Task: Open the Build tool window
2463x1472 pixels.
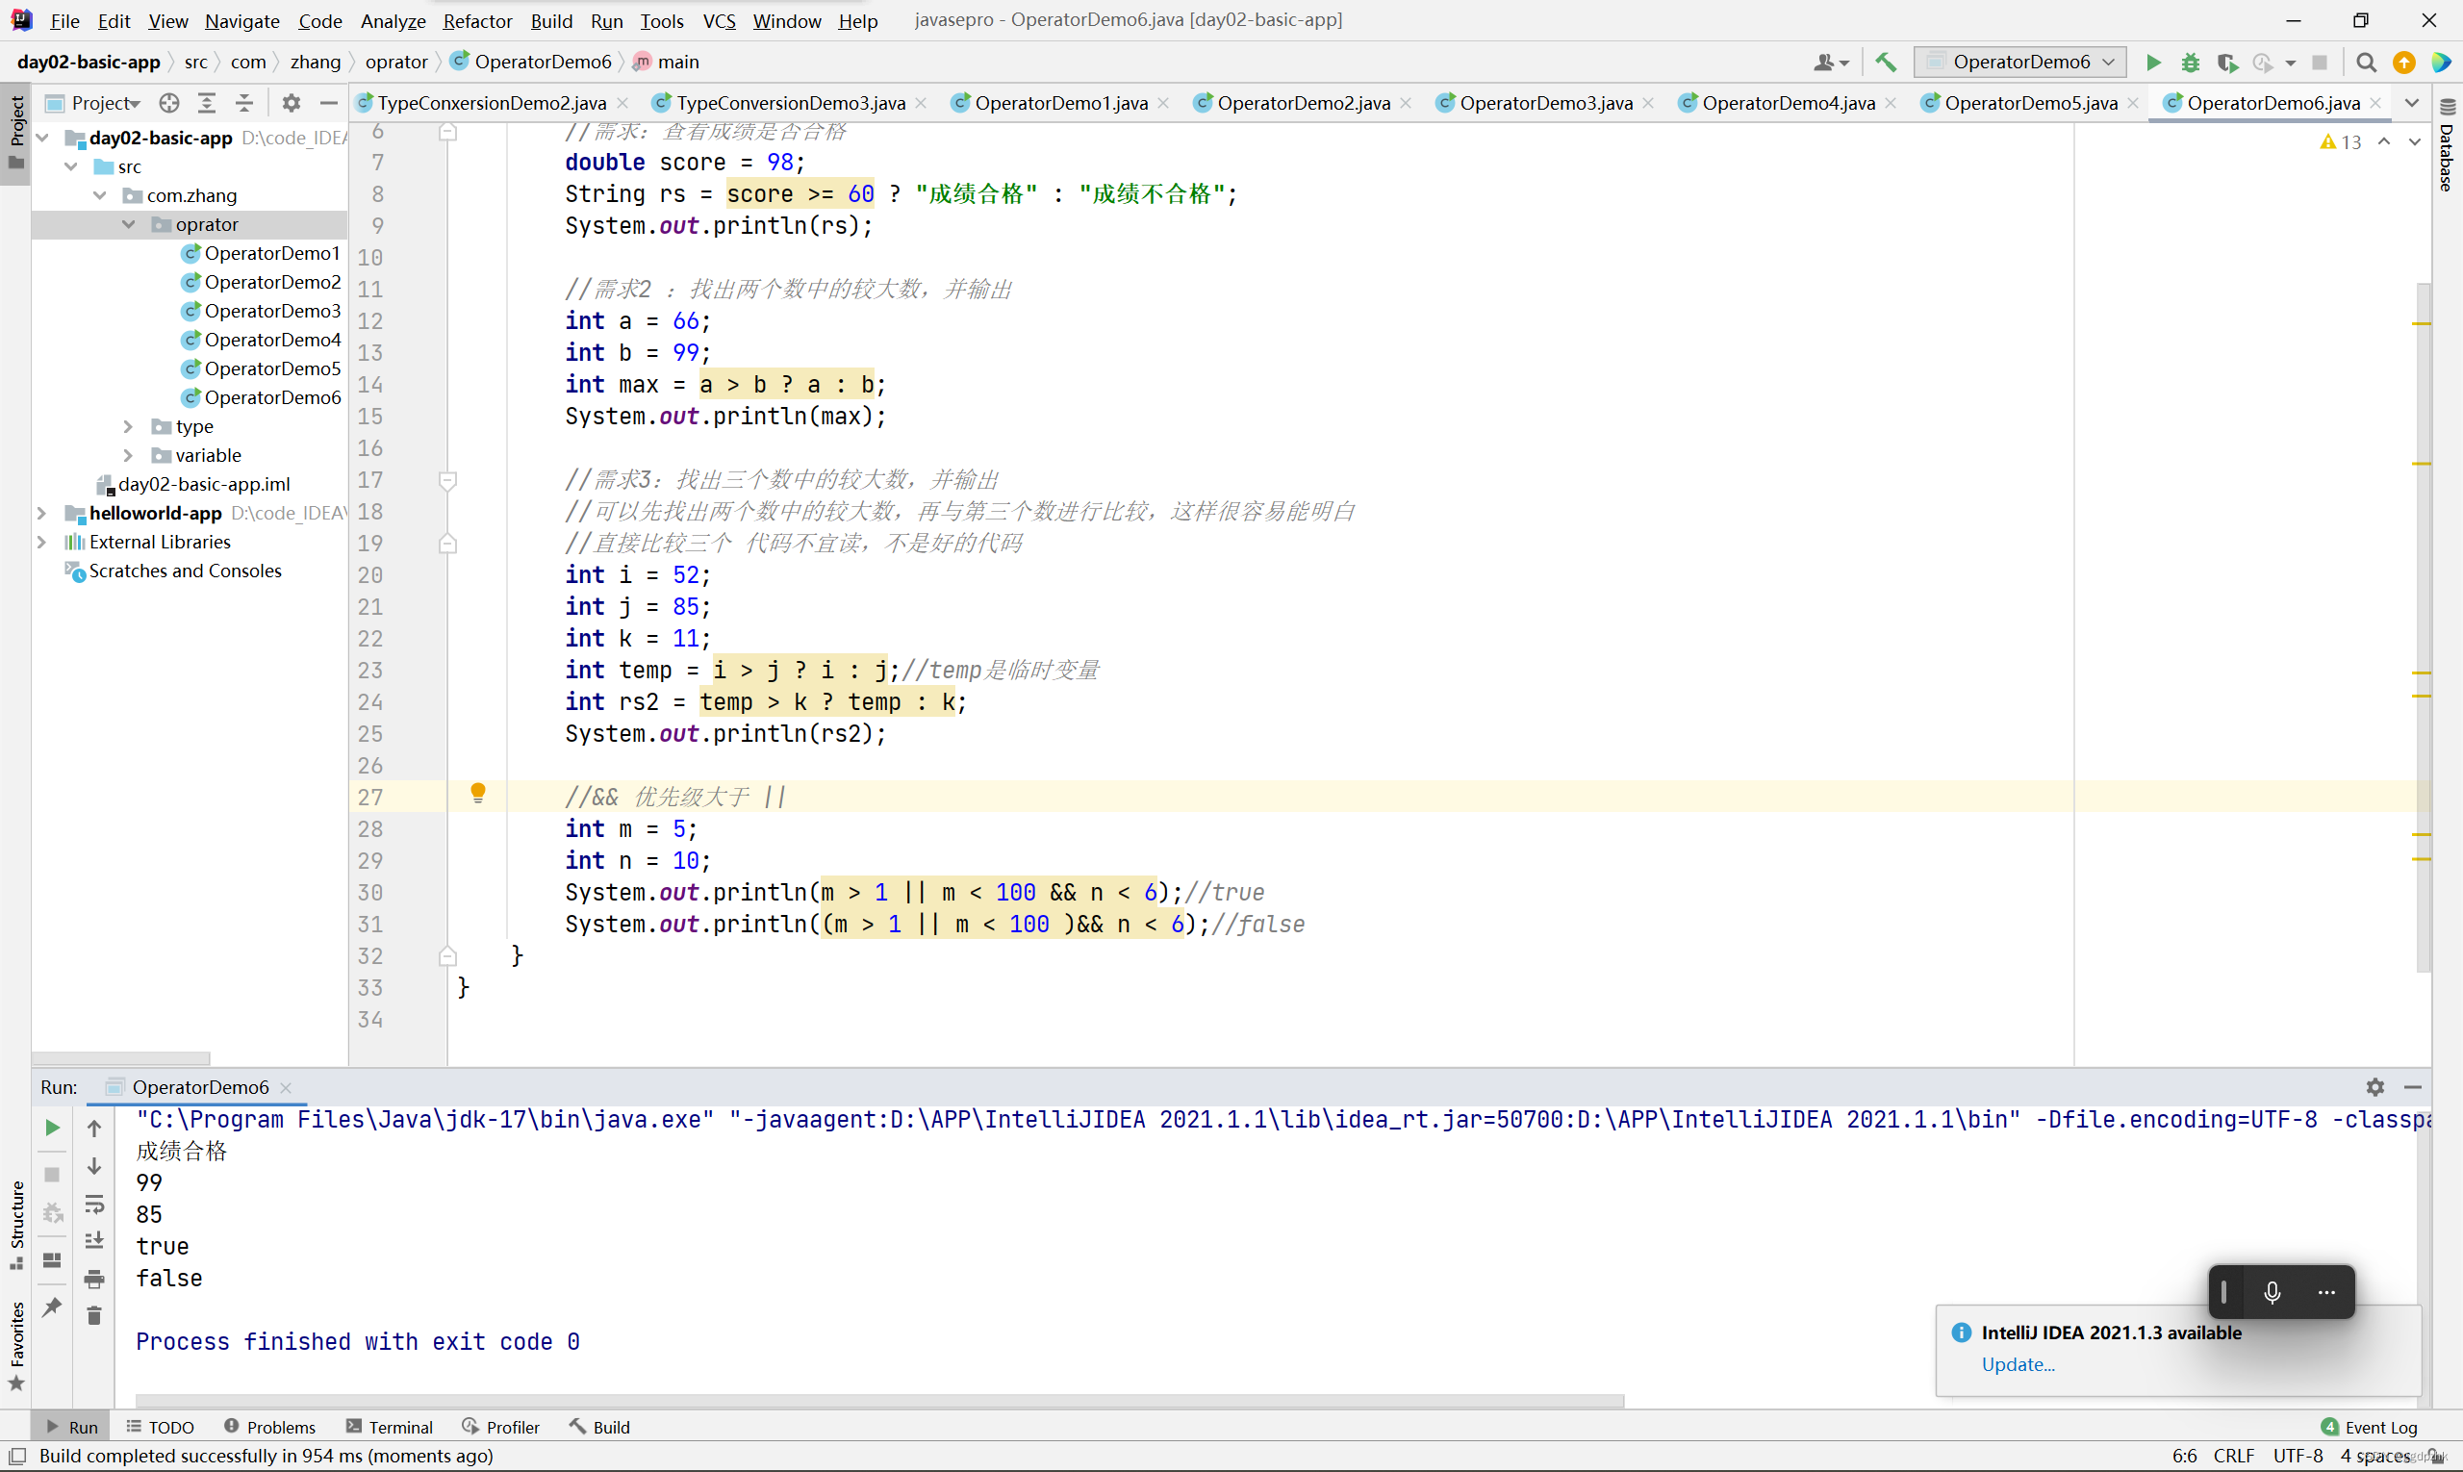Action: 599,1427
